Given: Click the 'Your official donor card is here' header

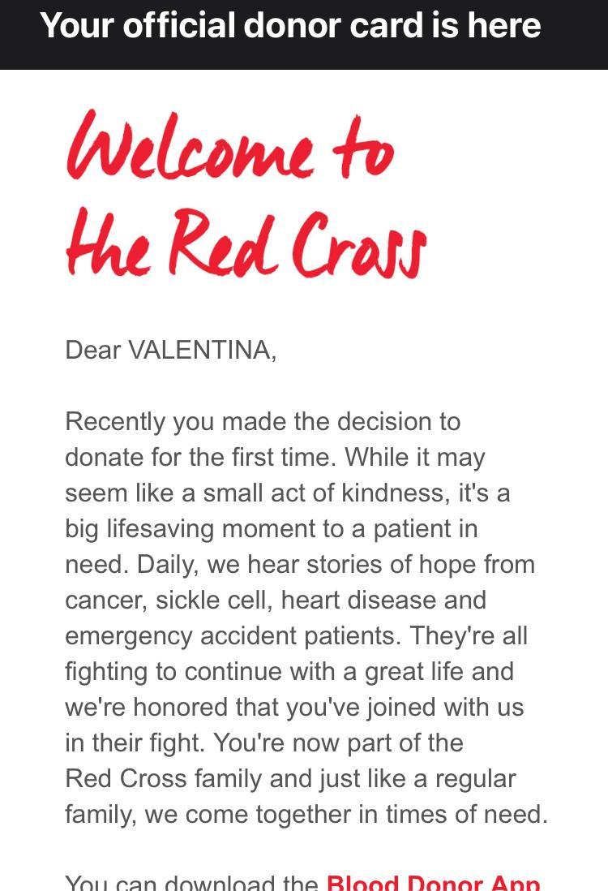Looking at the screenshot, I should tap(290, 26).
